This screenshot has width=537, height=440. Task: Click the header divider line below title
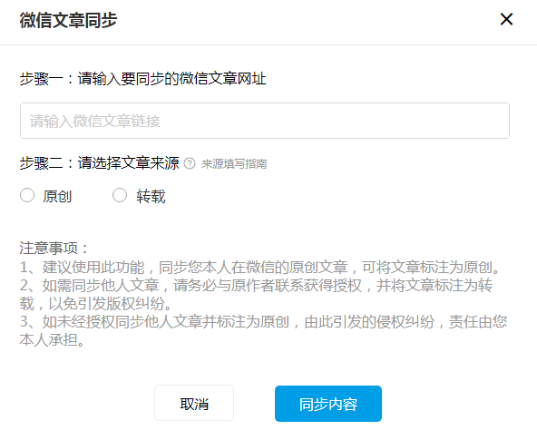point(268,44)
